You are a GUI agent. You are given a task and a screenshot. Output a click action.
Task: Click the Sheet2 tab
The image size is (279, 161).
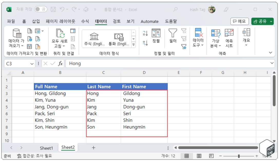68,147
